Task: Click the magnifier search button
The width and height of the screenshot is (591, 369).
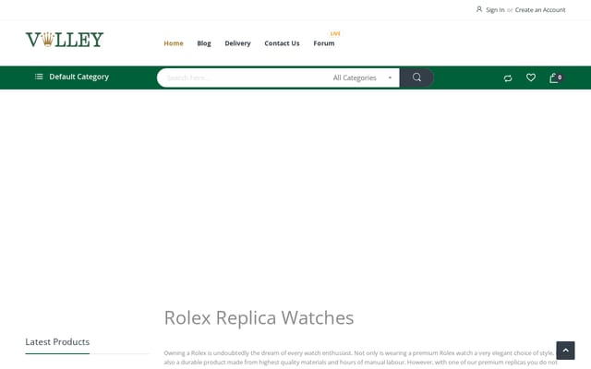Action: coord(416,77)
